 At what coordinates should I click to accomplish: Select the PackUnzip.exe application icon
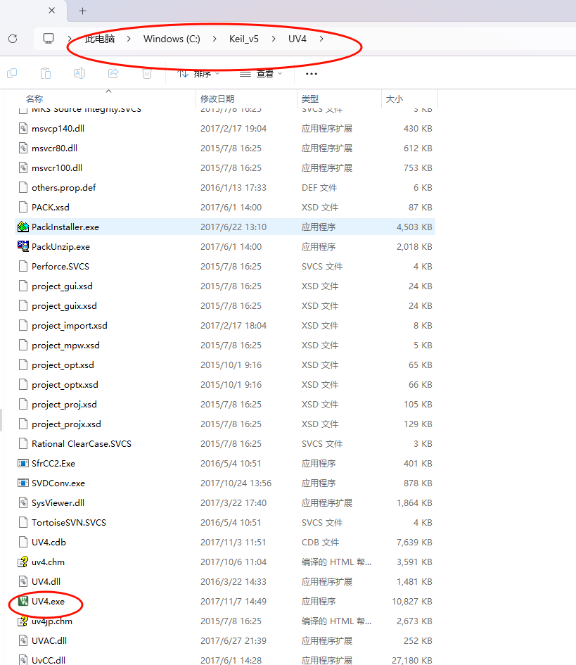point(23,246)
